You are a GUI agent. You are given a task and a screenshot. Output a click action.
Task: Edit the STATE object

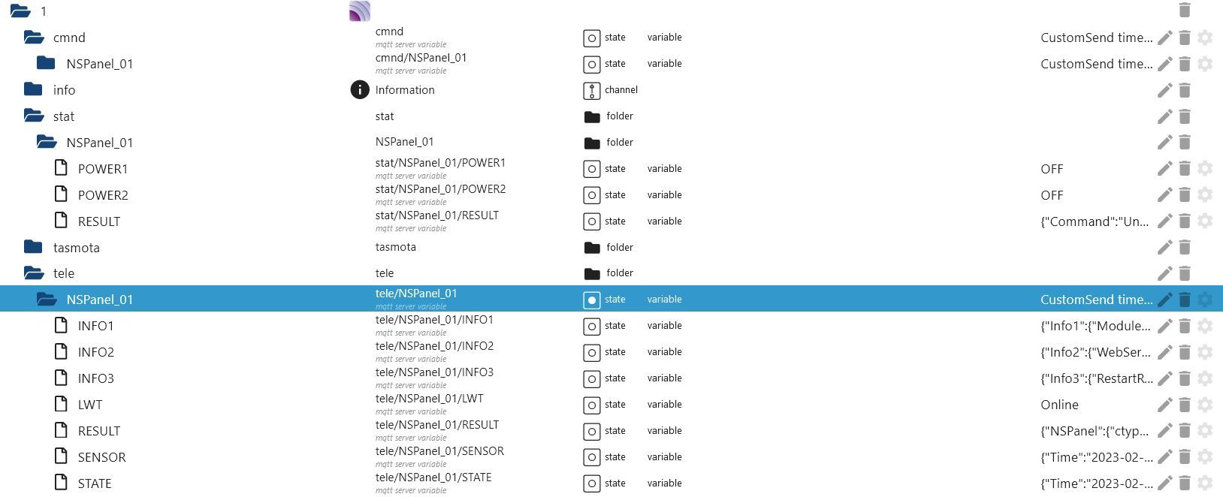click(x=1164, y=483)
